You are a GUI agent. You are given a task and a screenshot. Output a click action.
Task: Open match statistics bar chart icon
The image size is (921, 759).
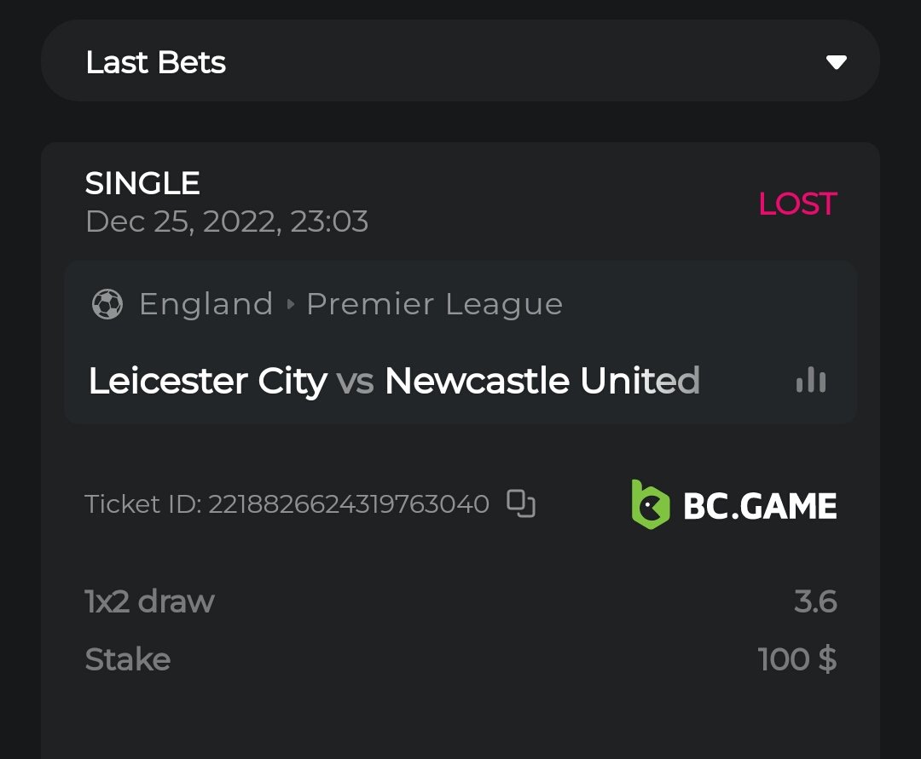(810, 380)
